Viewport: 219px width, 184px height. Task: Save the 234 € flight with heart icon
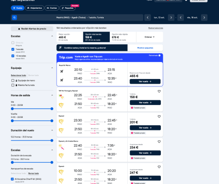coord(159,141)
